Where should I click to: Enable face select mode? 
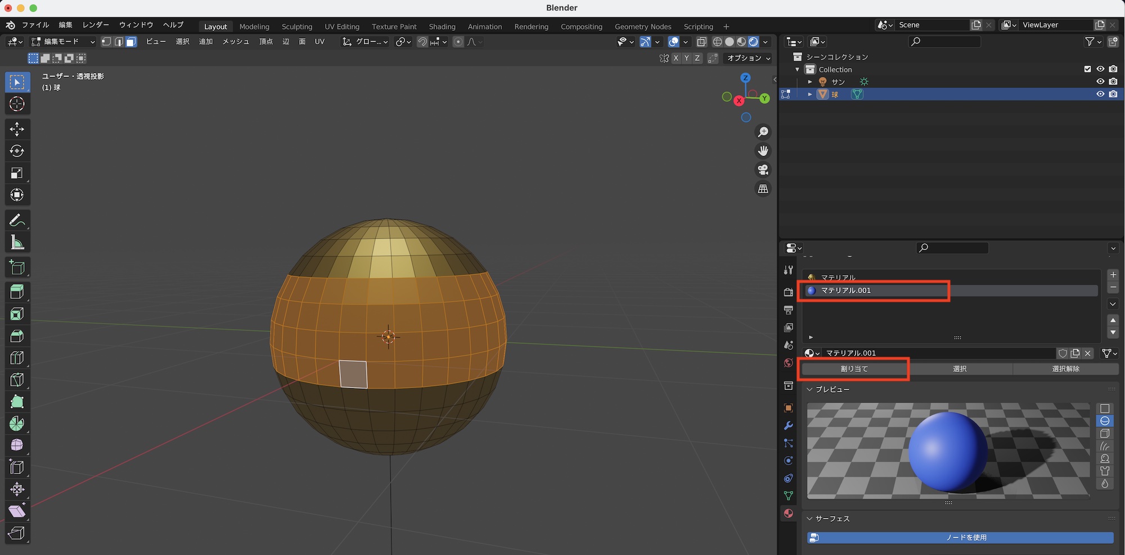131,42
